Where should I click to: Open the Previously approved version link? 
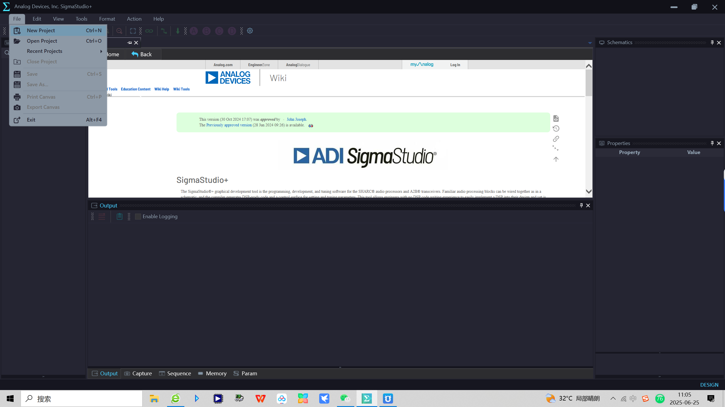click(229, 125)
